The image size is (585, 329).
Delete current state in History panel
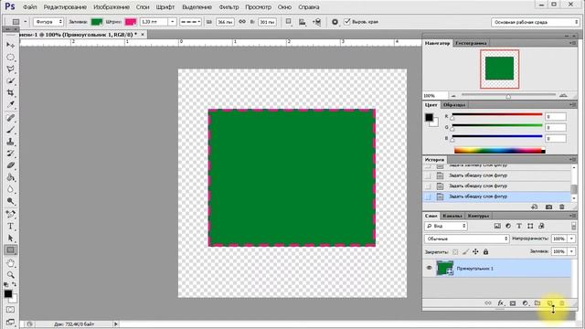562,207
